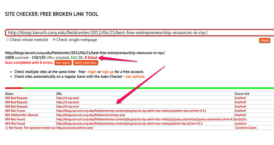Click the Source link column header
This screenshot has width=274, height=145.
click(242, 94)
